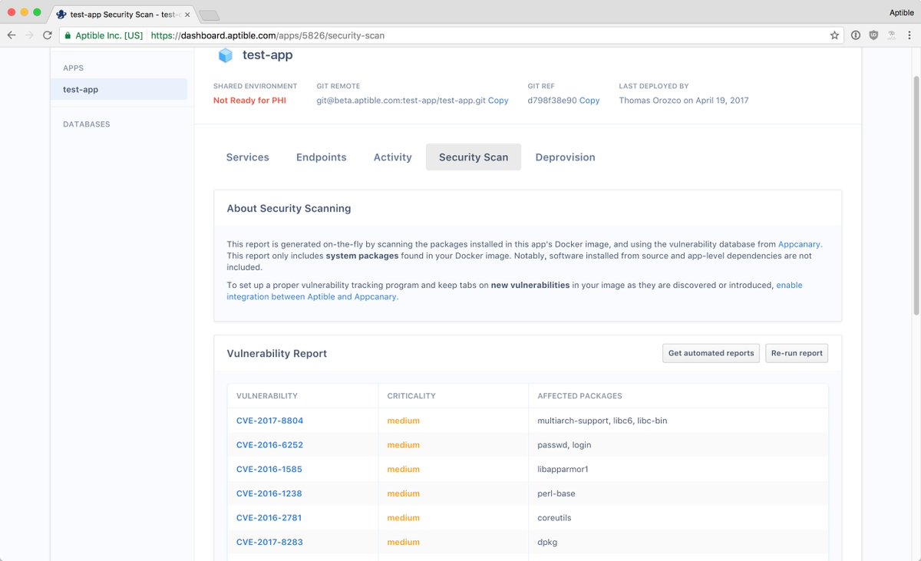The height and width of the screenshot is (561, 921).
Task: Click the test-app cube icon
Action: 226,55
